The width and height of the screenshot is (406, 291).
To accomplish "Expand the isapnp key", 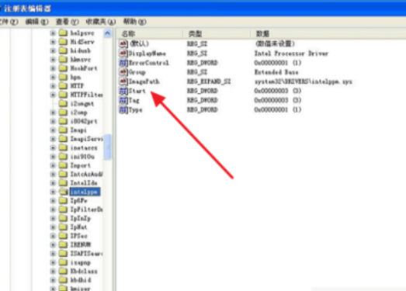I will tap(53, 262).
